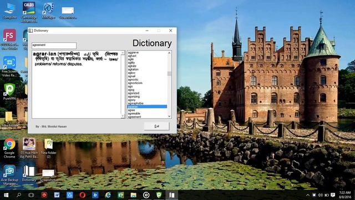The image size is (355, 200).
Task: Open Action Center notifications icon
Action: pos(333,195)
